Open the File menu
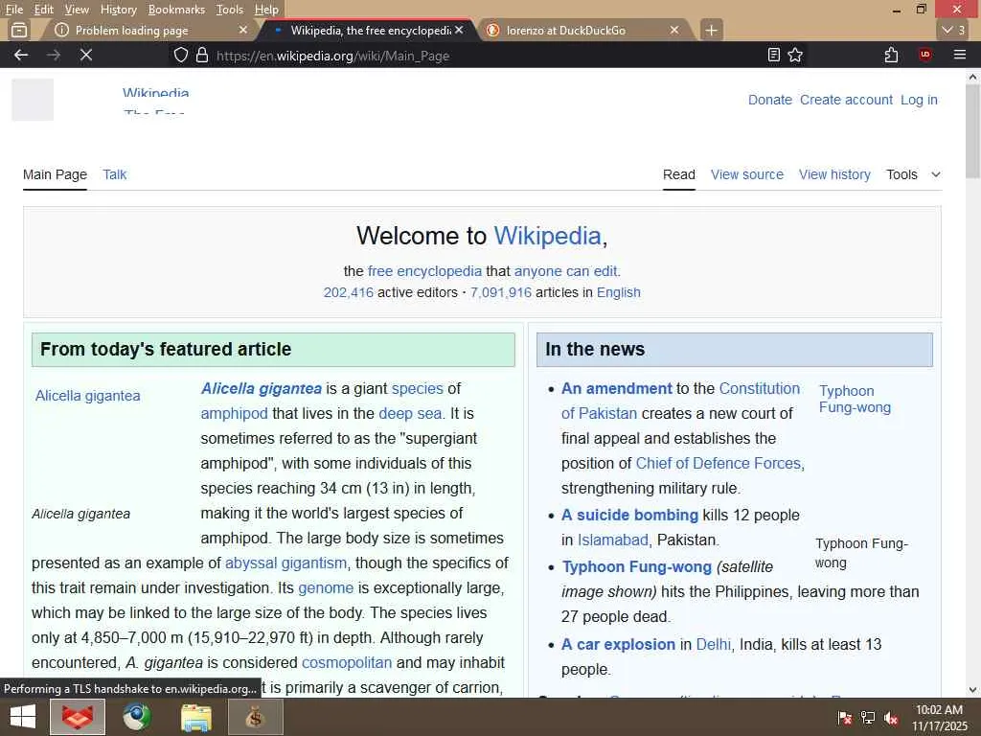 click(13, 10)
